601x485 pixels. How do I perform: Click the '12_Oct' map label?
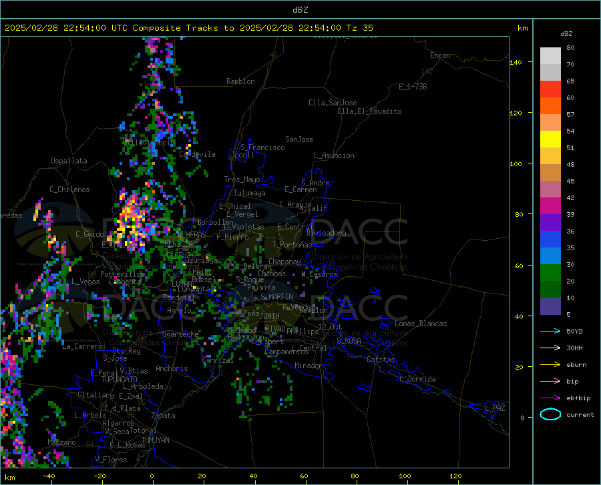[330, 326]
